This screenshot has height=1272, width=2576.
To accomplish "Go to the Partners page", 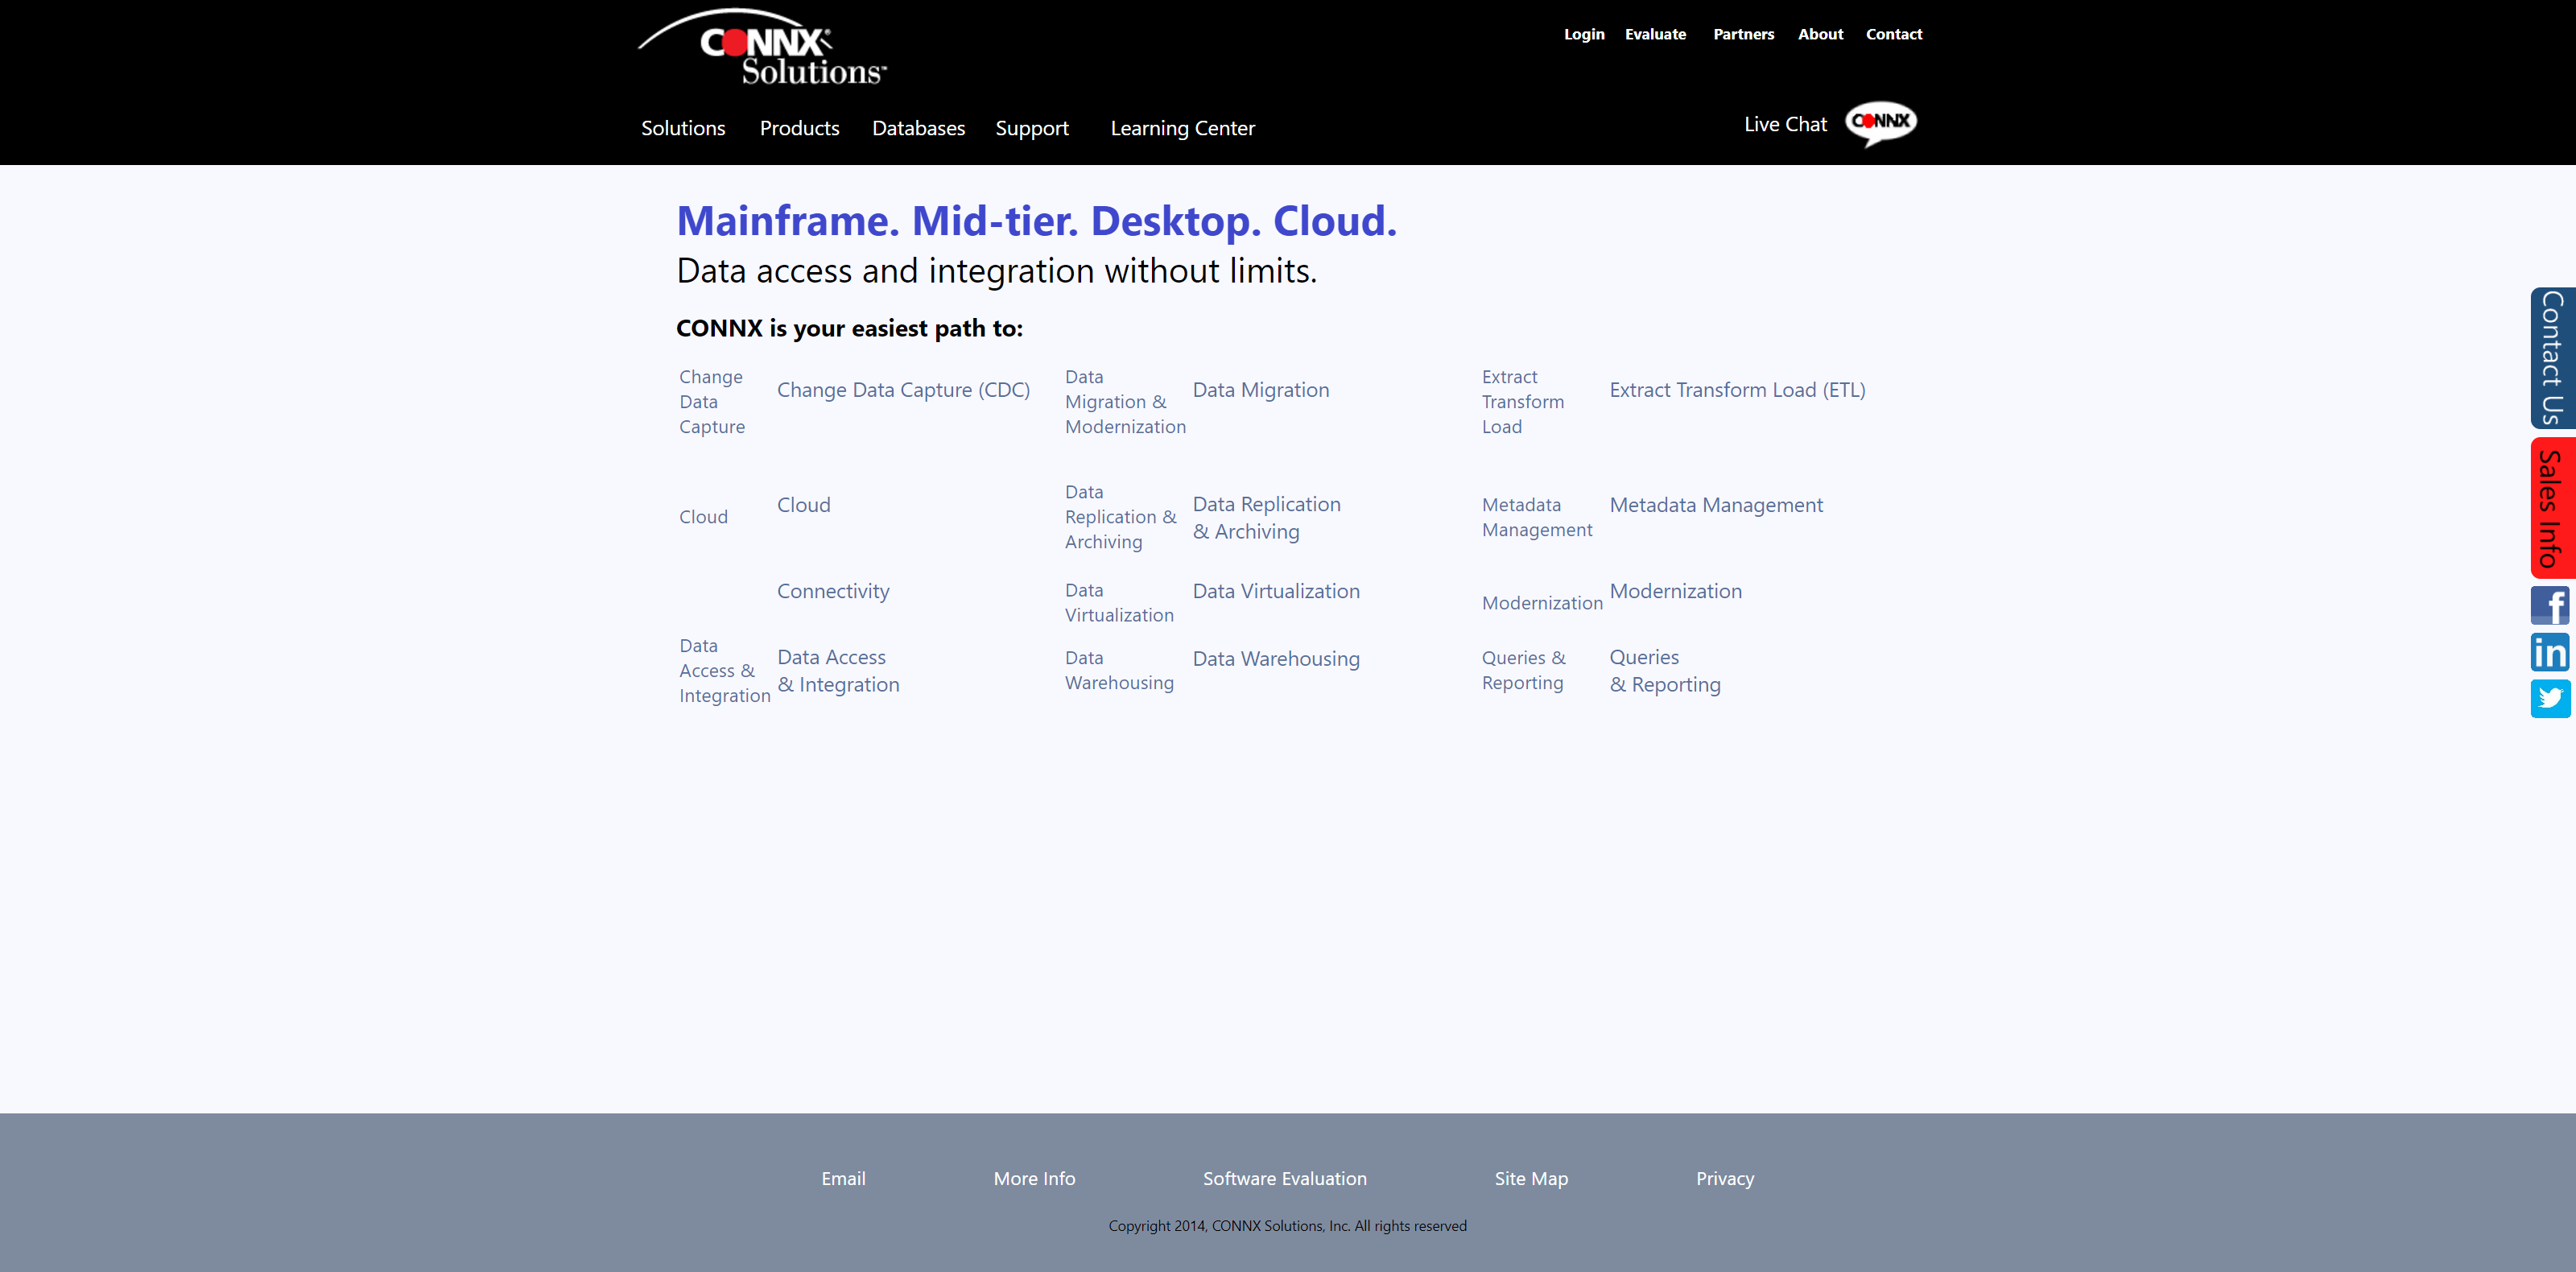I will click(1743, 34).
